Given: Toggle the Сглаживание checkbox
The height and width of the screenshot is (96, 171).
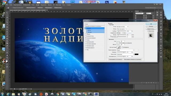Looking at the screenshot, I should point(122,47).
